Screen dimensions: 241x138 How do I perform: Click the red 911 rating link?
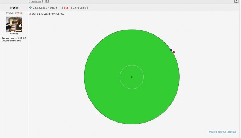tap(66, 7)
